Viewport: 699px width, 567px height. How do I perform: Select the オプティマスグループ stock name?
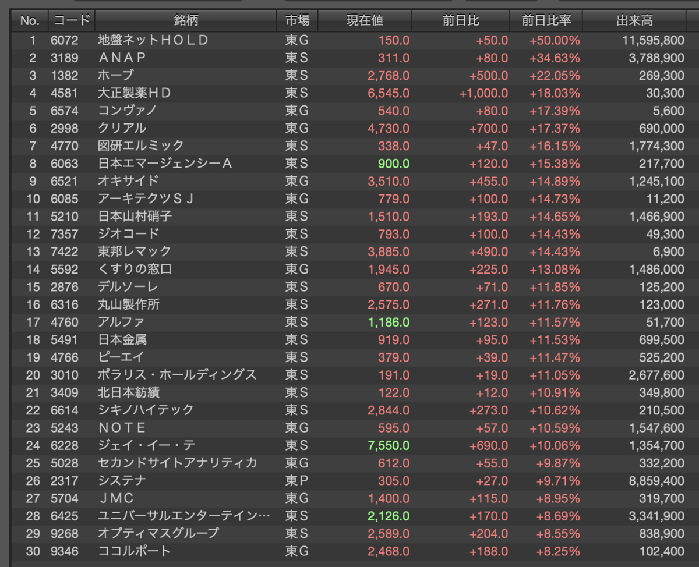158,533
